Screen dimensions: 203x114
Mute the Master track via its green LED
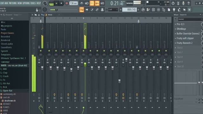pos(41,51)
